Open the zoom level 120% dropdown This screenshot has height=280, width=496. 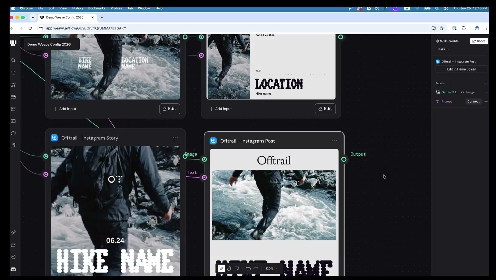click(x=272, y=268)
